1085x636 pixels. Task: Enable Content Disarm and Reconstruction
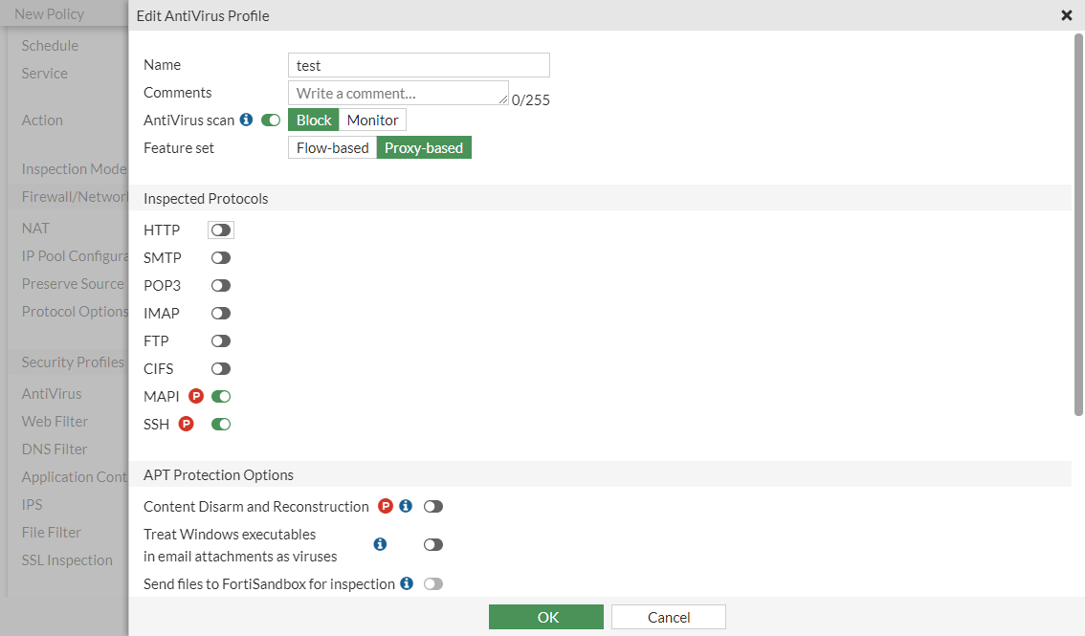click(432, 506)
